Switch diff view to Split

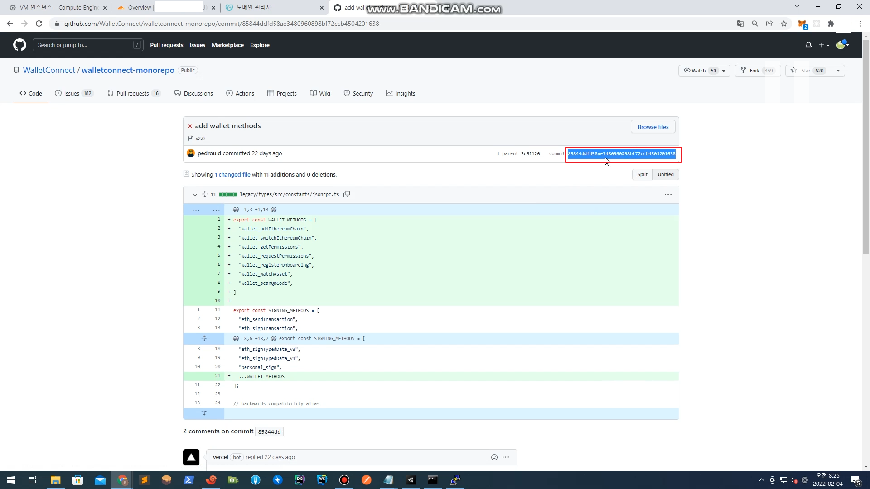[642, 174]
